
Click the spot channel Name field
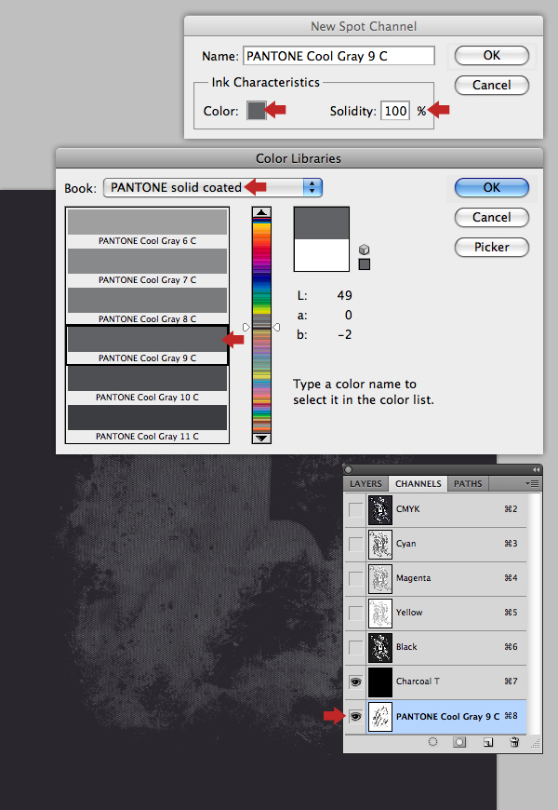(339, 56)
